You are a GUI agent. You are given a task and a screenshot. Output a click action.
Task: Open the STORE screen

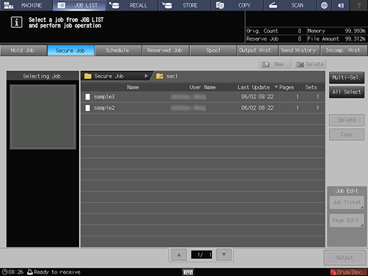coord(184,5)
